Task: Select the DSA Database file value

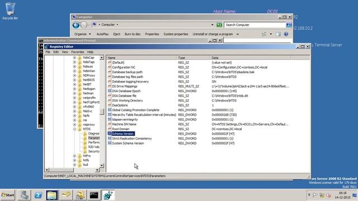Action: pos(124,95)
